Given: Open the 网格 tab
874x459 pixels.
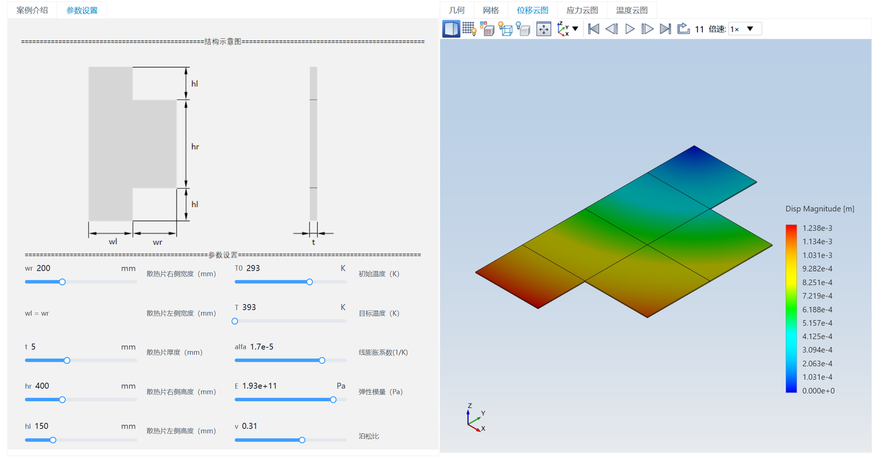Looking at the screenshot, I should coord(490,10).
